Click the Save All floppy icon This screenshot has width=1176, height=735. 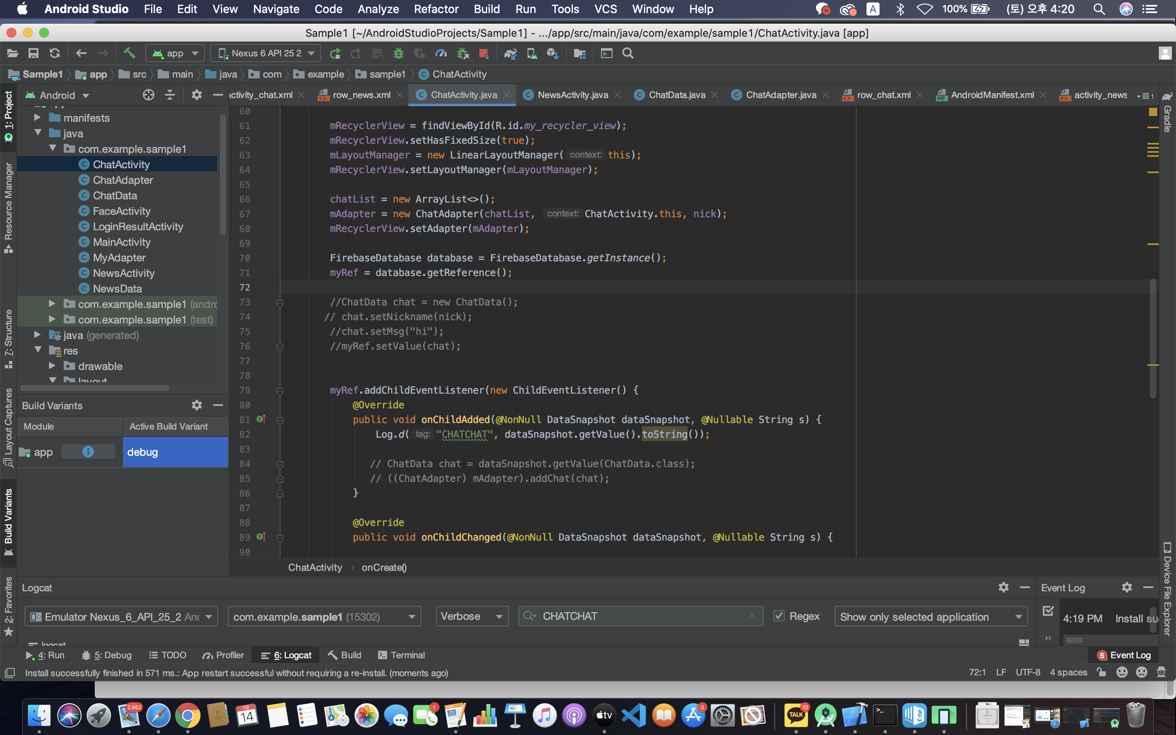[x=33, y=53]
